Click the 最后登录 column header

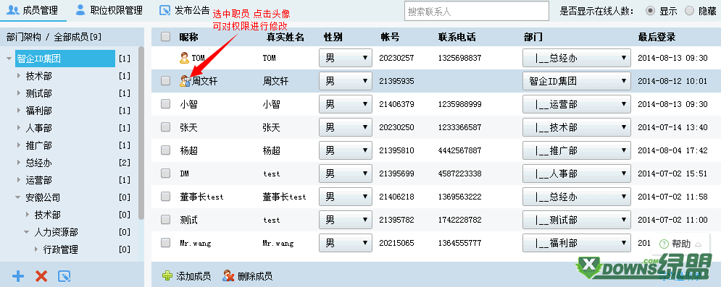pyautogui.click(x=657, y=37)
